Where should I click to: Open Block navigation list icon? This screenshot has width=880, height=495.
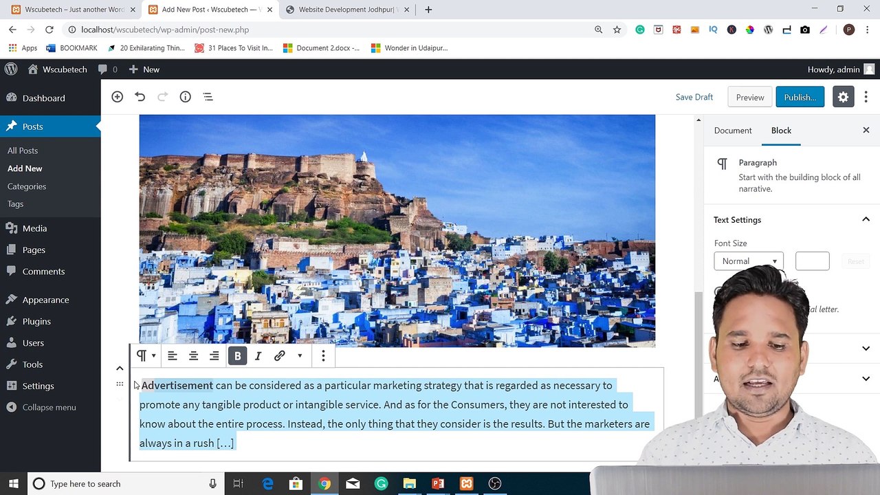pos(208,97)
